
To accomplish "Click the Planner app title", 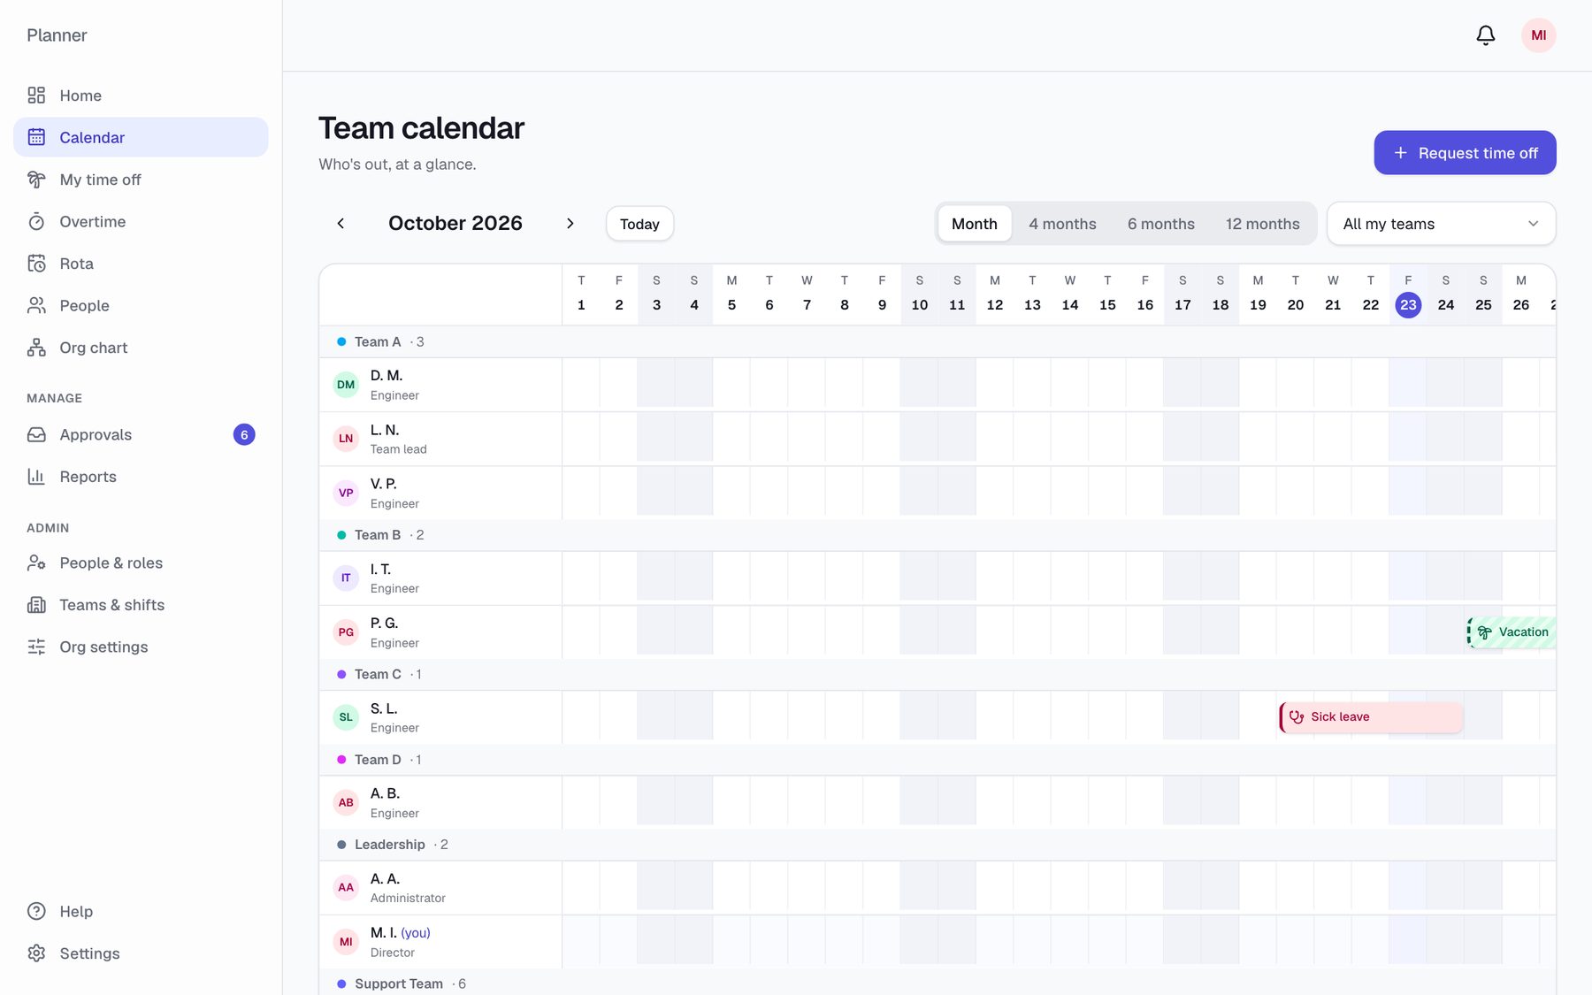I will [57, 35].
